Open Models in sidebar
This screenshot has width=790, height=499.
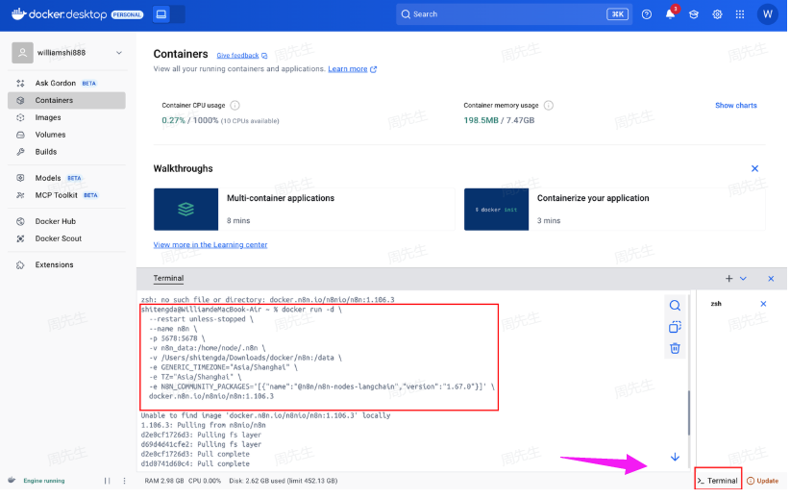[x=66, y=178]
